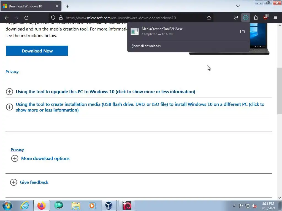Click Show all downloads
The image size is (282, 211).
point(146,46)
